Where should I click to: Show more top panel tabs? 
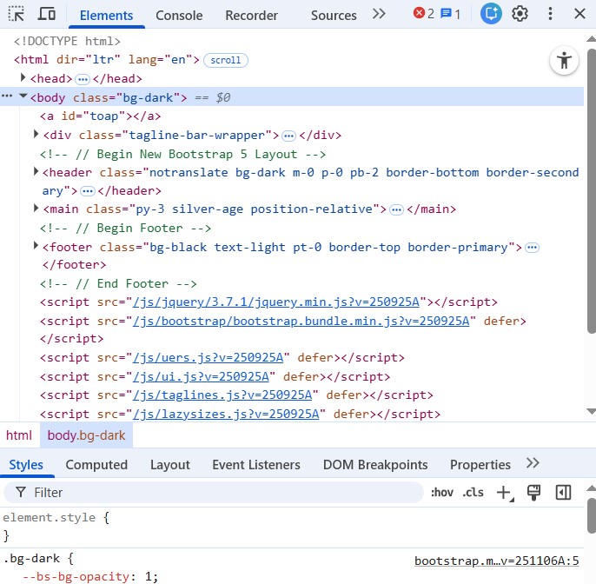tap(379, 14)
